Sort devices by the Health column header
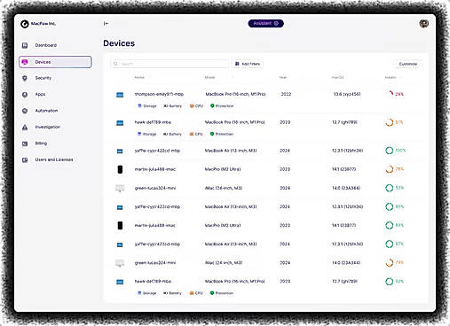The image size is (450, 326). tap(391, 77)
